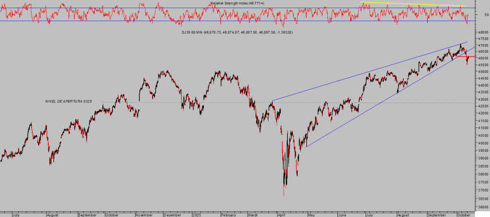Screen dimensions: 490x217
Task: Click the 48000 price axis label
Action: 483,32
